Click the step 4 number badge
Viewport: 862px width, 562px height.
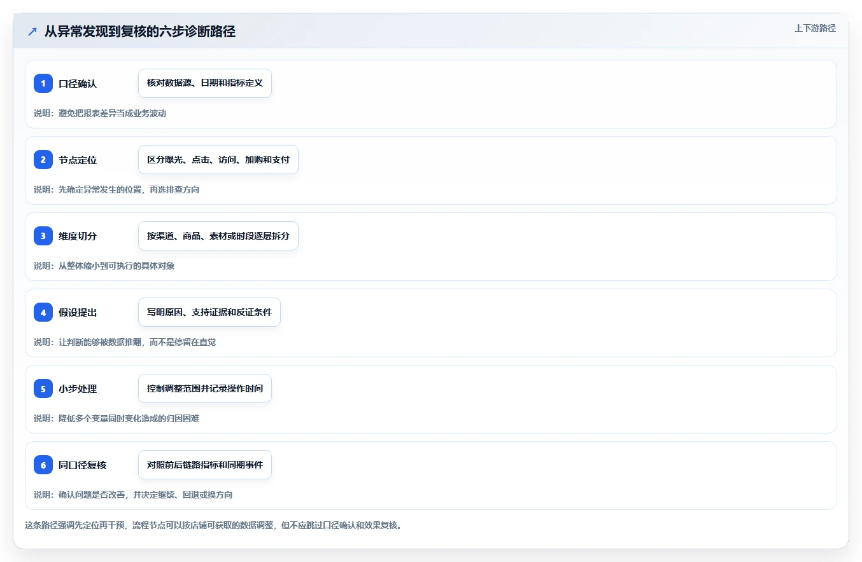[43, 312]
